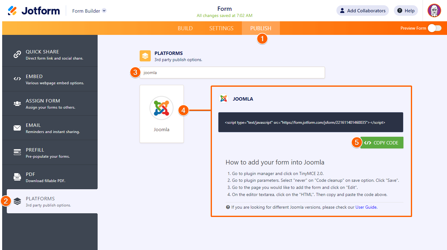Click the 'How to add your form into Joomla' heading
Screen dimensions: 447x250
(x=275, y=162)
